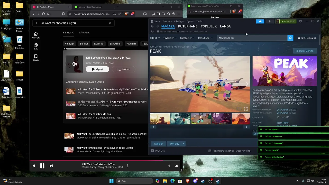This screenshot has width=329, height=185.
Task: Pause the playing song in YouTube Music
Action: (x=42, y=166)
